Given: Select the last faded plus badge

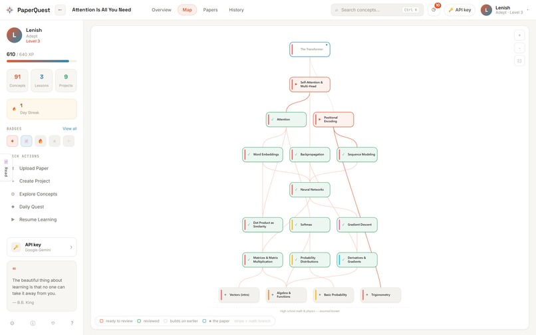Looking at the screenshot, I should coord(68,141).
